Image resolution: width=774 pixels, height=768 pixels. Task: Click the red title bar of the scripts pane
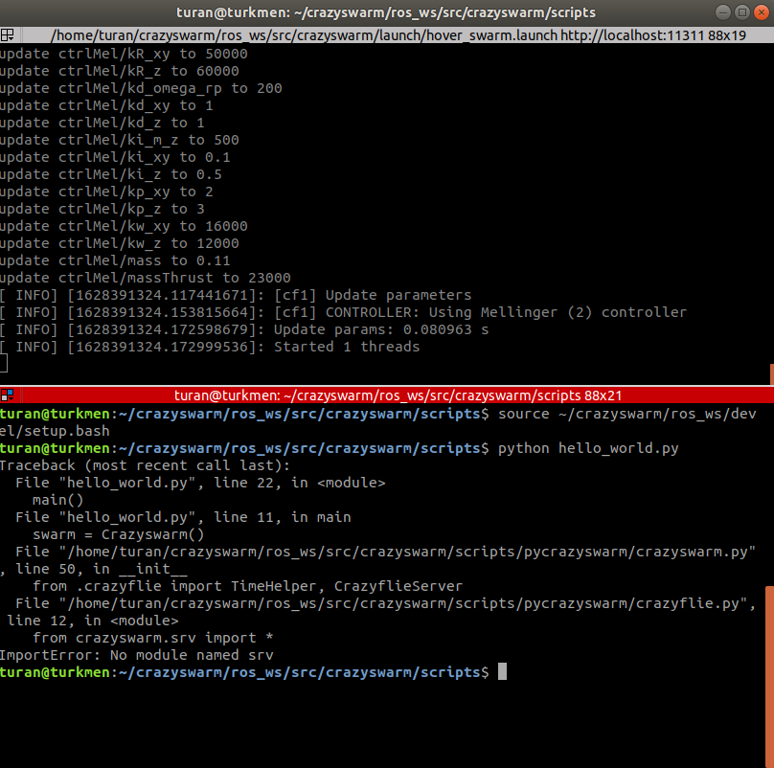(x=398, y=395)
